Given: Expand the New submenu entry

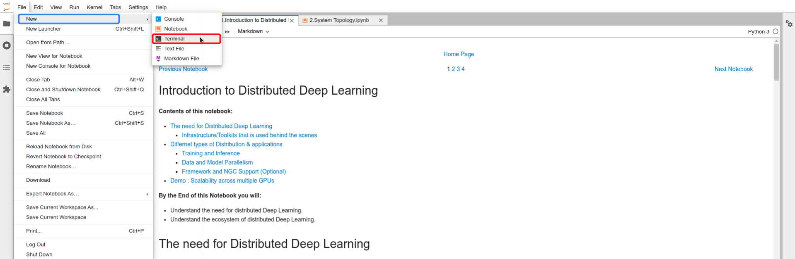Looking at the screenshot, I should 69,19.
